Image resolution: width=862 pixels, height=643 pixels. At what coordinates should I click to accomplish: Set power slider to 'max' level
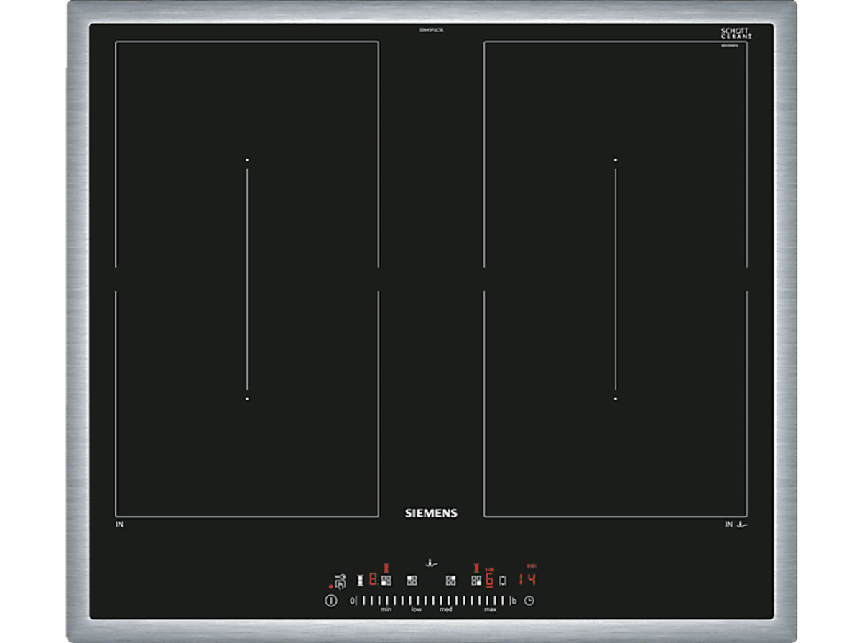(491, 601)
